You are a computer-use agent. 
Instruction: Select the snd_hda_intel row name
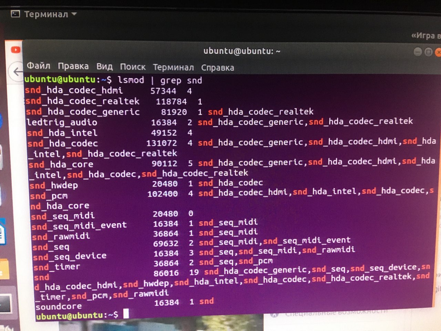pos(62,133)
